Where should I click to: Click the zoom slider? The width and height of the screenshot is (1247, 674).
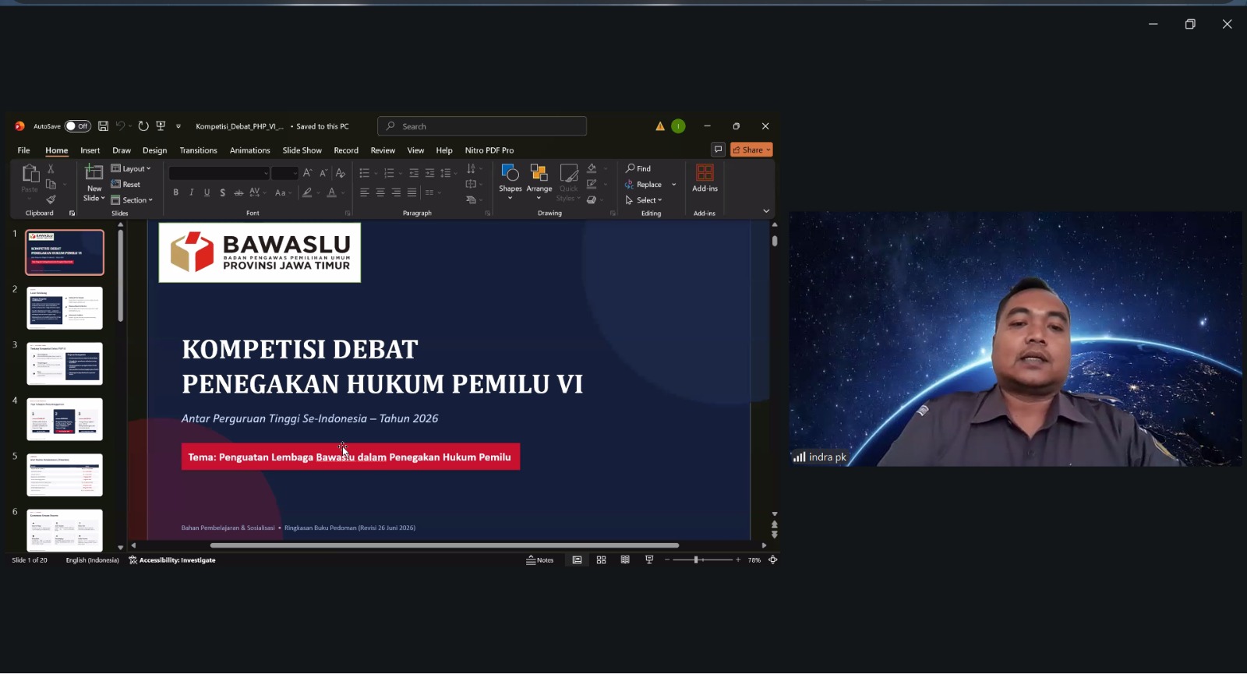pyautogui.click(x=702, y=560)
